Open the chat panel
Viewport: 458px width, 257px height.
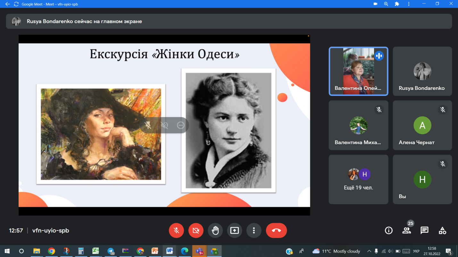pos(424,230)
